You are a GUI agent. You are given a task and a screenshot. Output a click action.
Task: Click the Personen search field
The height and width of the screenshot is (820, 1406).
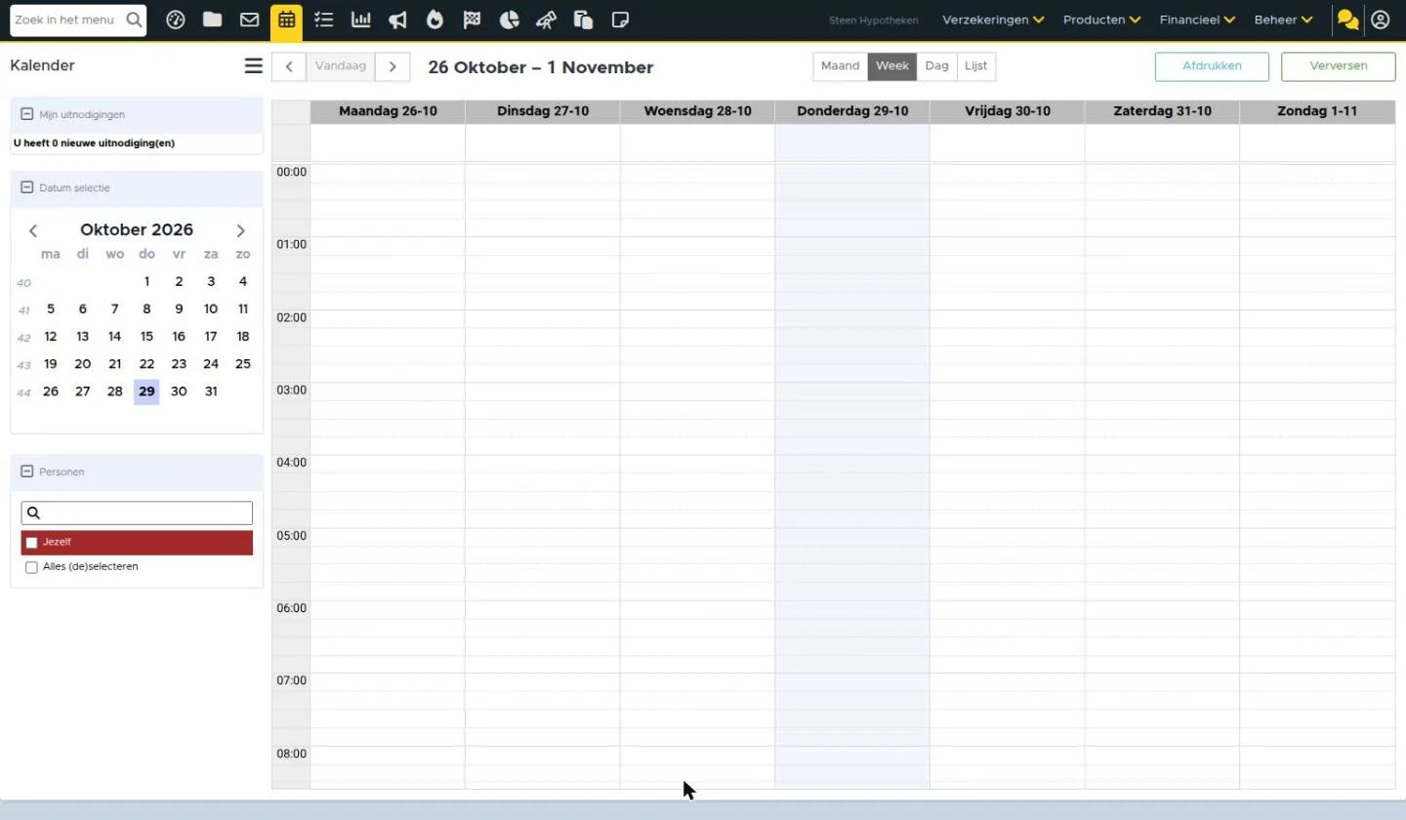pos(137,513)
